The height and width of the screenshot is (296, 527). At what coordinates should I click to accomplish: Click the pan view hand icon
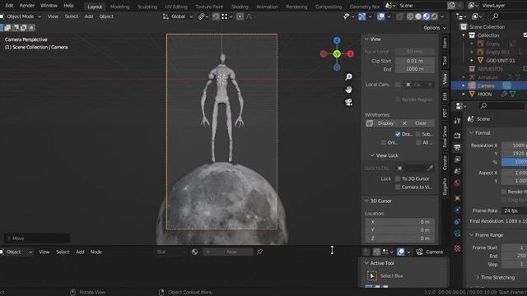coord(349,90)
